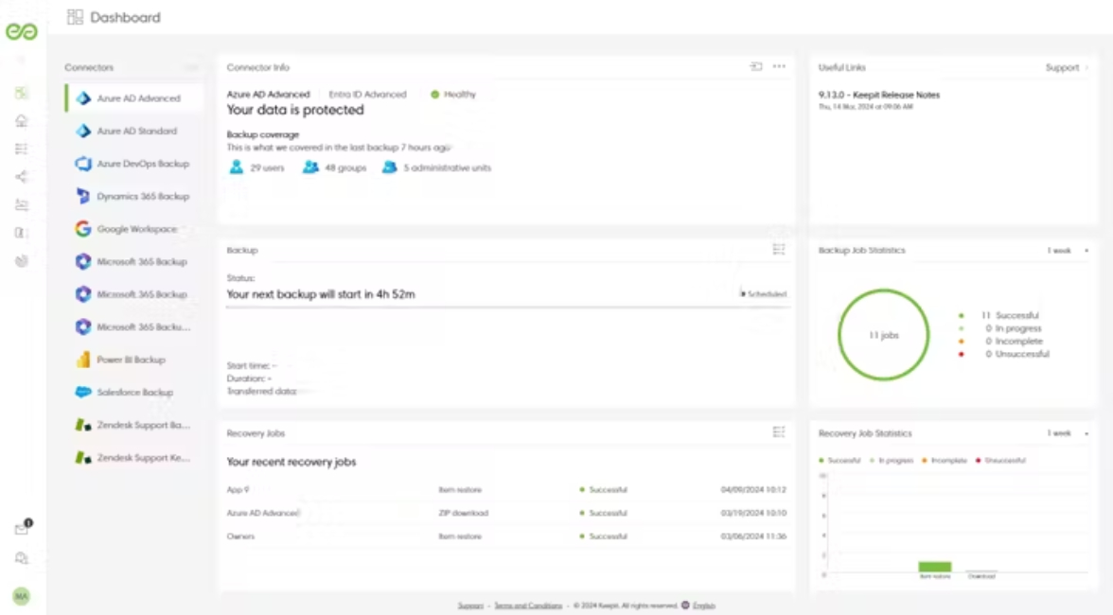
Task: Click the Support link in the footer
Action: click(470, 606)
